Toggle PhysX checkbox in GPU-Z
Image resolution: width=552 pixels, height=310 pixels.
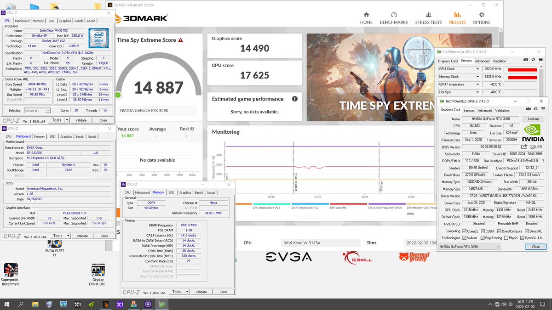click(506, 238)
